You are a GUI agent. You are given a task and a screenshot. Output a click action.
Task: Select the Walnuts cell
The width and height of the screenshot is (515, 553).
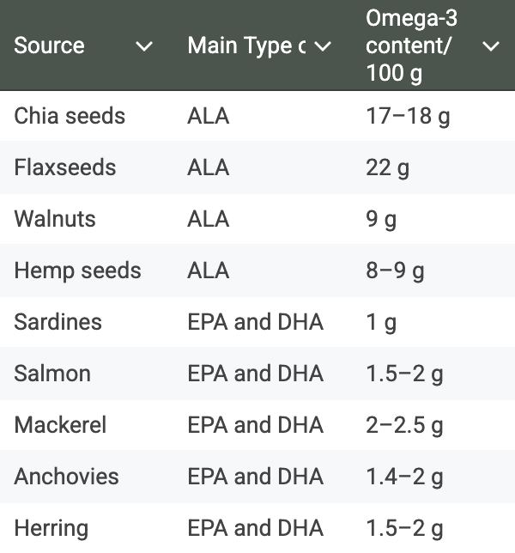(55, 219)
